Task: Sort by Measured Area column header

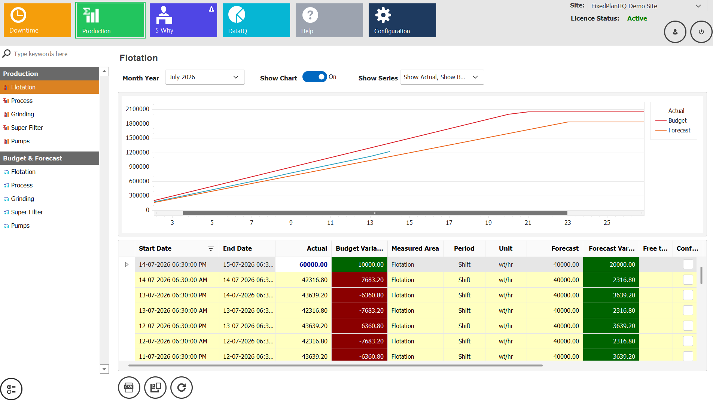Action: point(415,248)
